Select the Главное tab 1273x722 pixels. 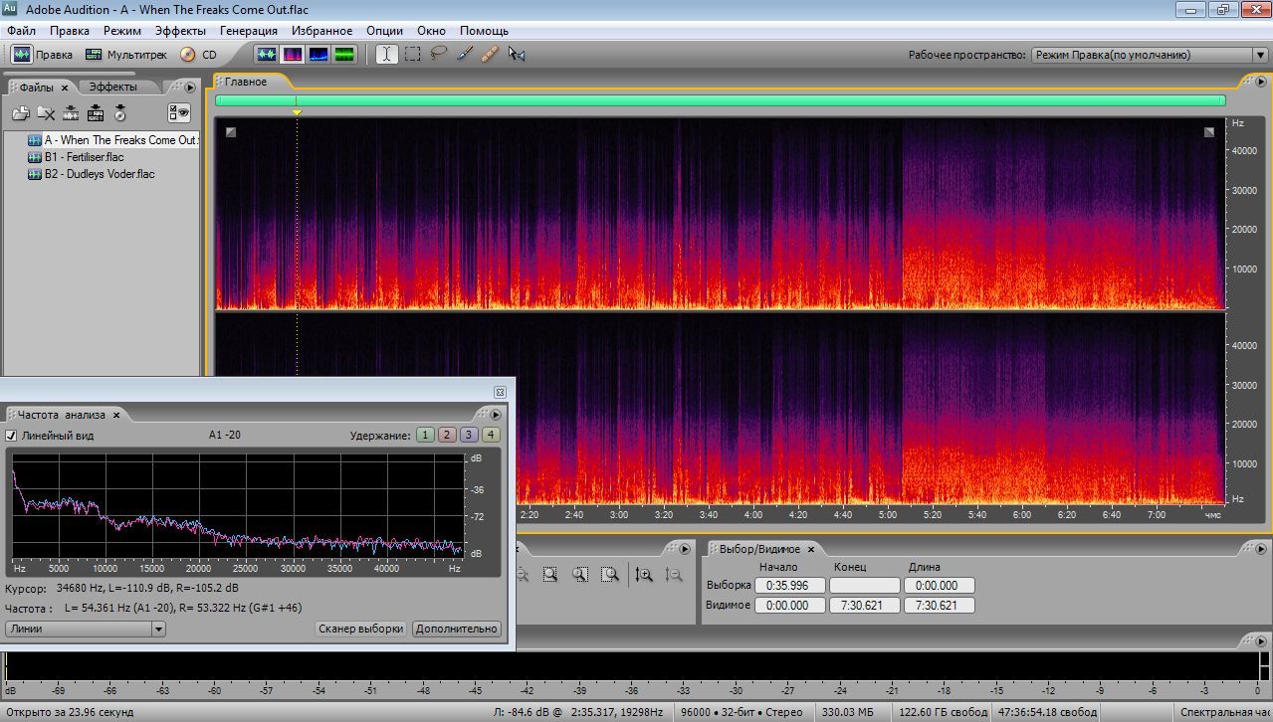tap(246, 82)
